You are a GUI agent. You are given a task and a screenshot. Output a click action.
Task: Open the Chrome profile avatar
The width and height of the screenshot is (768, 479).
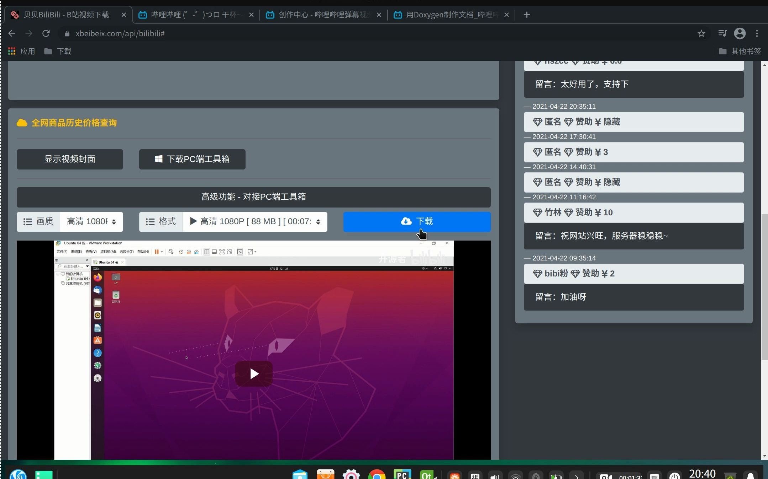(x=740, y=33)
